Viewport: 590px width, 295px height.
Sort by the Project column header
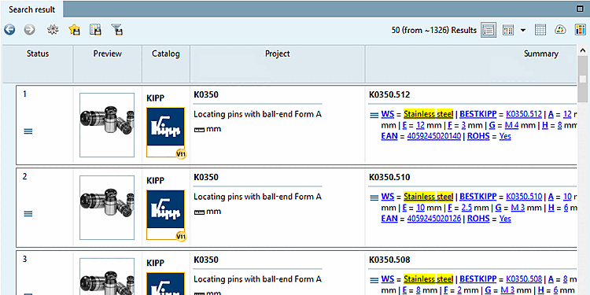tap(278, 53)
